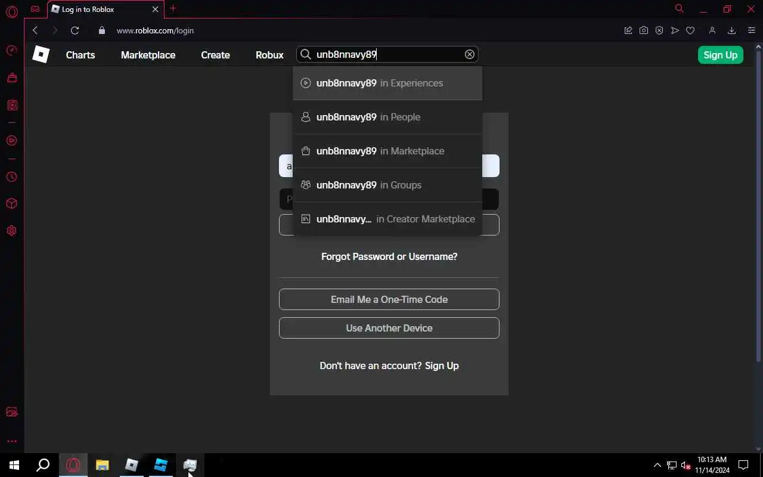763x477 pixels.
Task: Open the Charts navigation item
Action: 80,55
